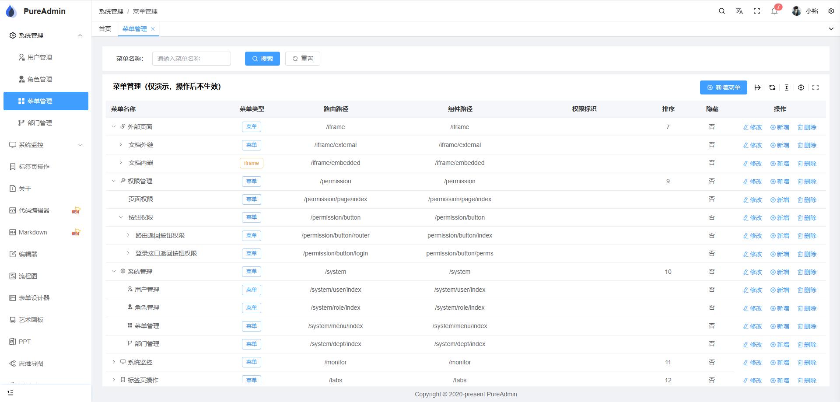
Task: Click the 新增菜单 button
Action: 724,87
